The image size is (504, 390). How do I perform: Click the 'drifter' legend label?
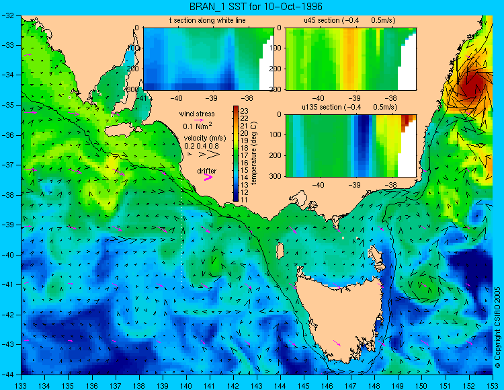coord(207,171)
